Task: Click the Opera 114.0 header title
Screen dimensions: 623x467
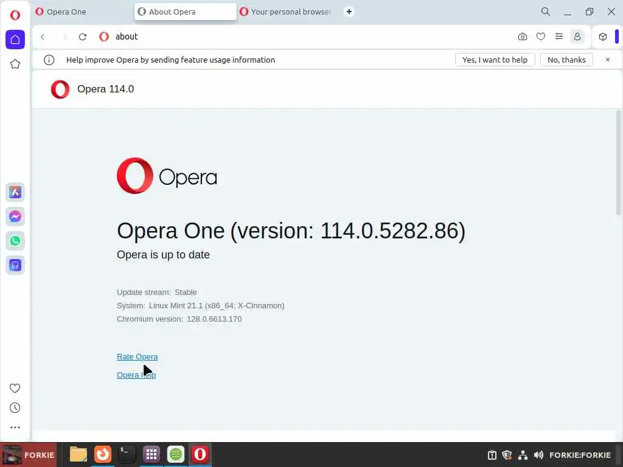Action: pyautogui.click(x=105, y=89)
